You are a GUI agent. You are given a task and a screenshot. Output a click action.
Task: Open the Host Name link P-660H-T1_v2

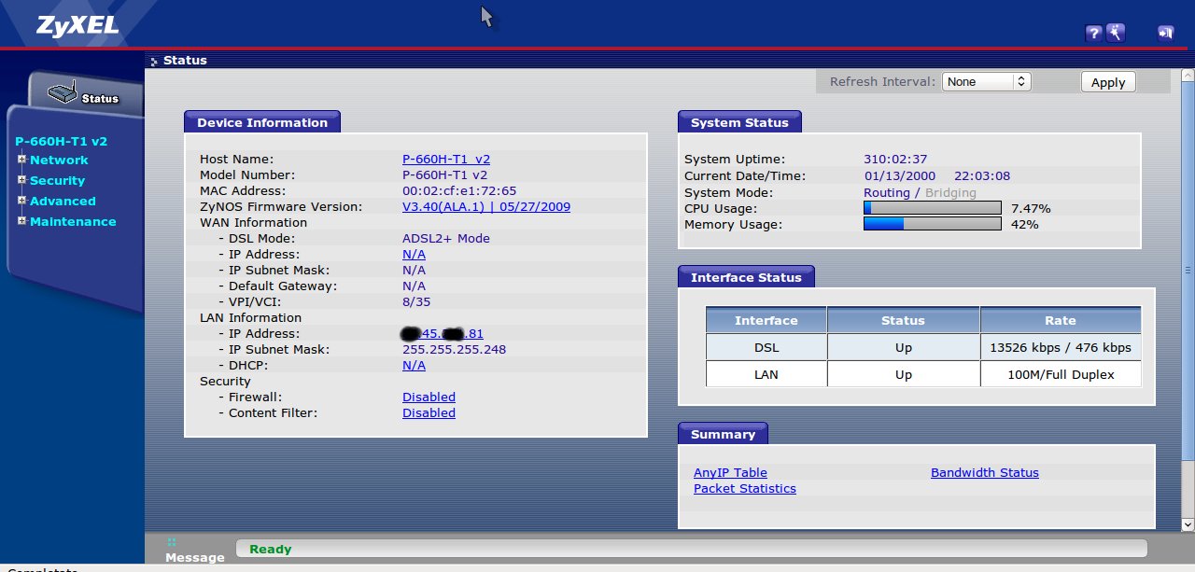tap(446, 160)
